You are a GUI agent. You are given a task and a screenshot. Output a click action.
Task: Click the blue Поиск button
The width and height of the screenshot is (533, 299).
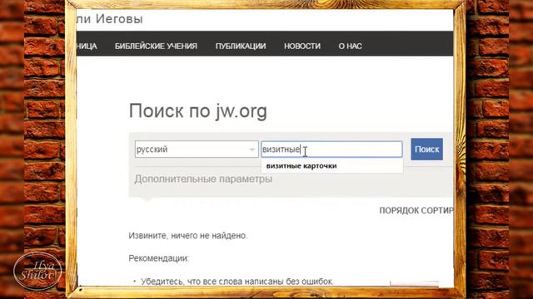[x=426, y=149]
